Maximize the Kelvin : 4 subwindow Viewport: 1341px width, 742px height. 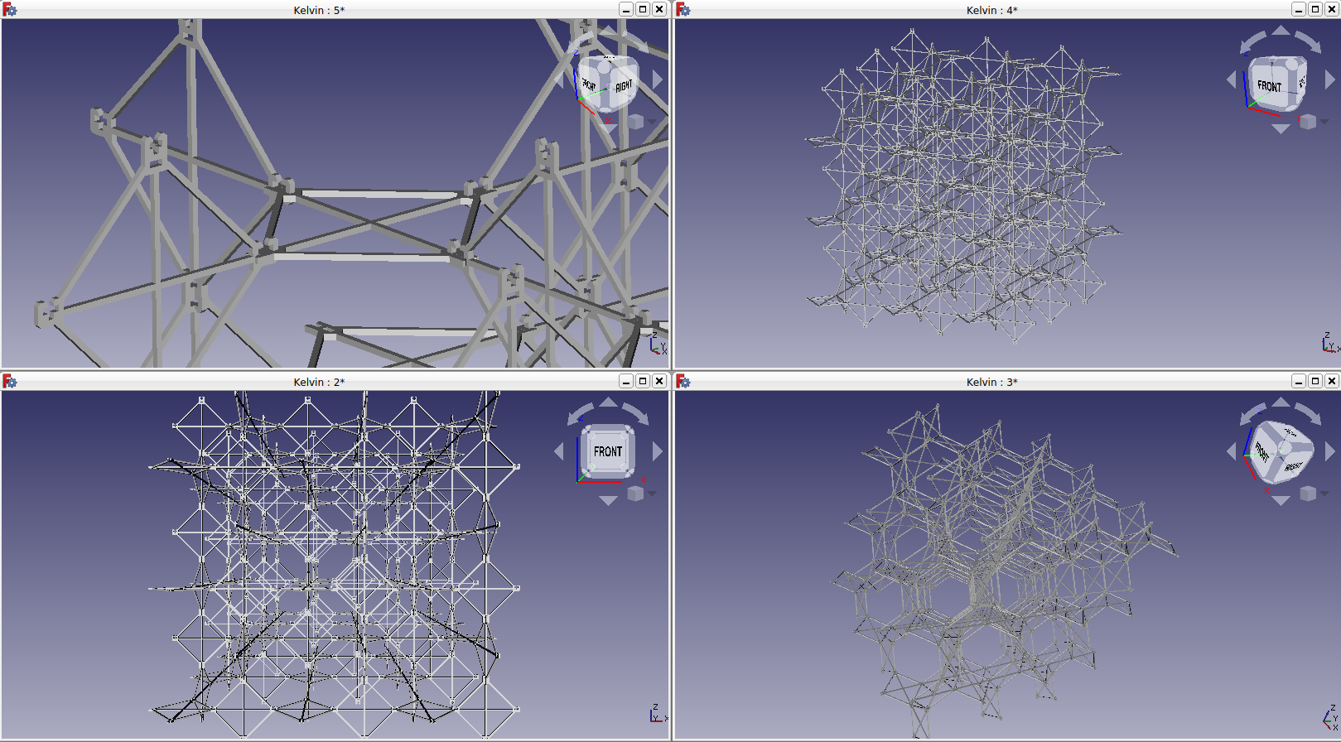pos(1314,9)
